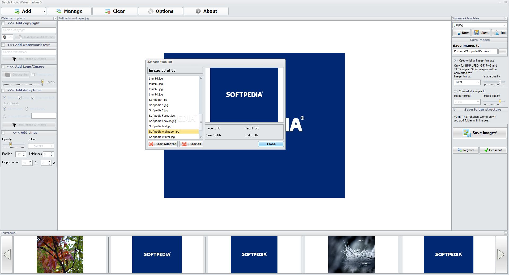Click the Clear toolbar button
Screen dimensions: 509x275
coord(115,11)
